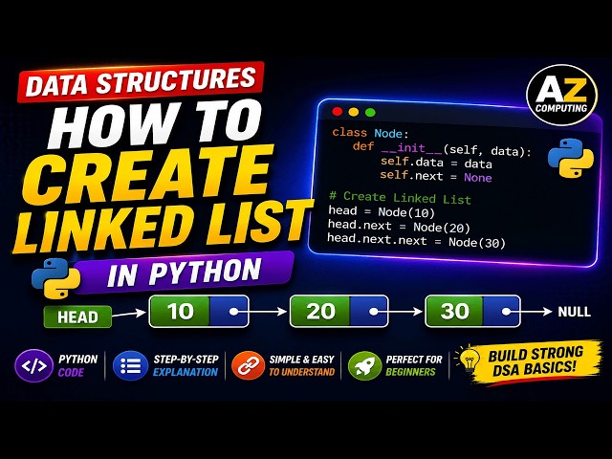Click the STEP-BY-STEP EXPLANATION label
612x459 pixels.
[186, 365]
